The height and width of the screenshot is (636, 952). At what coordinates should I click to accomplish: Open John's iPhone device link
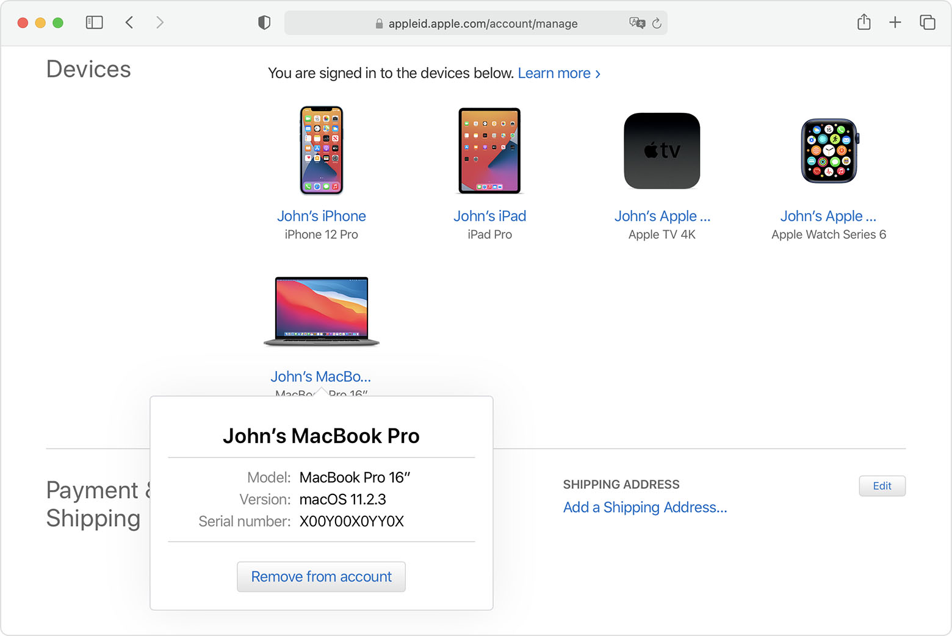pos(322,216)
